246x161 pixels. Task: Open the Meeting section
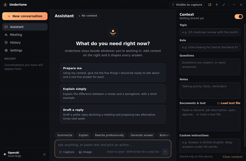point(25,35)
